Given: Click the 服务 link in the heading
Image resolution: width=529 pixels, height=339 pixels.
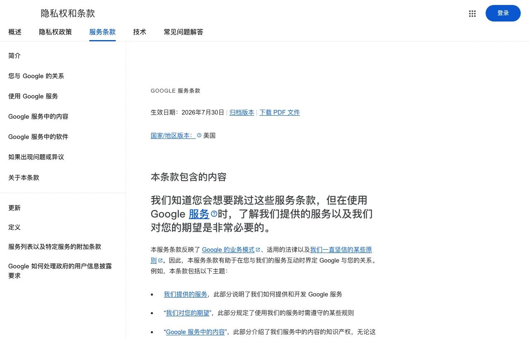Looking at the screenshot, I should pyautogui.click(x=199, y=214).
